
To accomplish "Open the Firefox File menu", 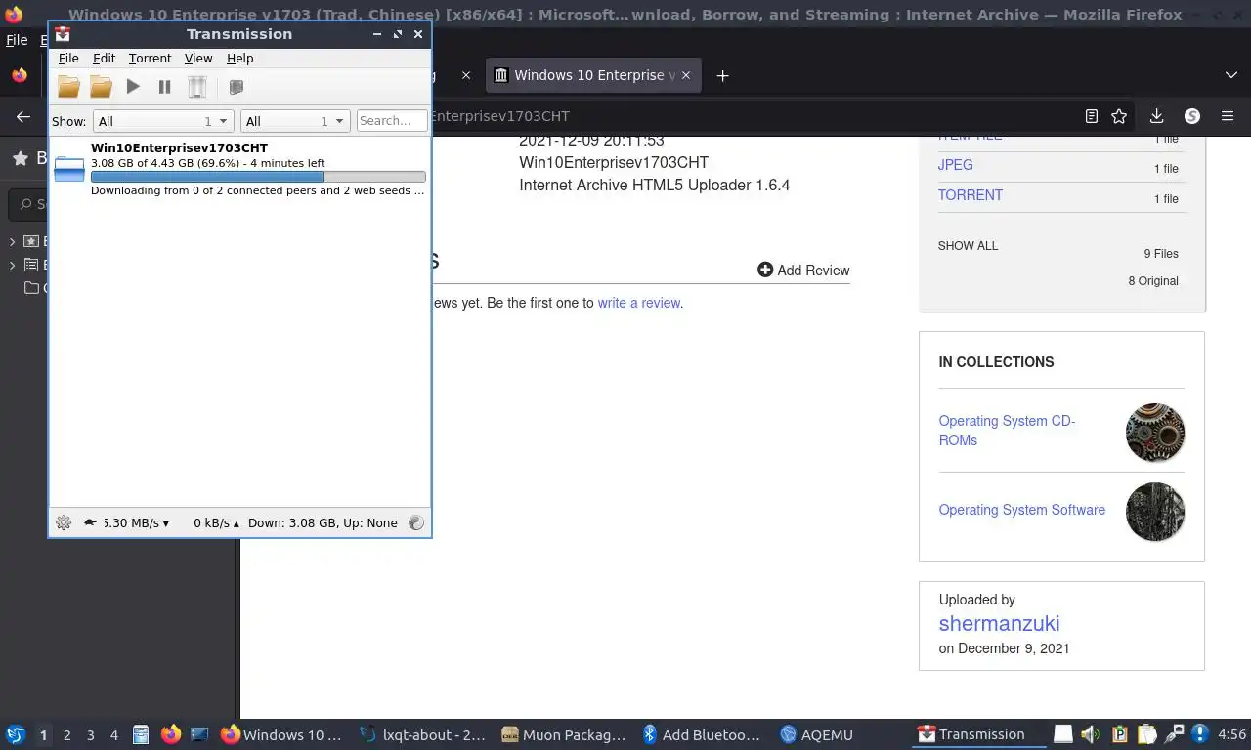I will click(17, 40).
